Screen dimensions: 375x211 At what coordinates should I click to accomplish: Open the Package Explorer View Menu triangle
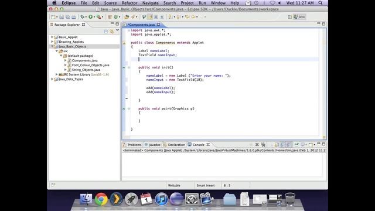coord(117,30)
